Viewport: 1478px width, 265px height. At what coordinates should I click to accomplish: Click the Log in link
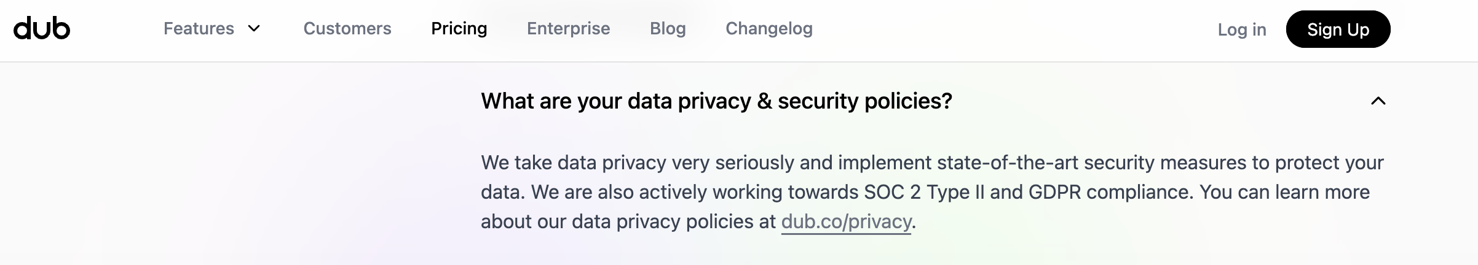(x=1242, y=29)
